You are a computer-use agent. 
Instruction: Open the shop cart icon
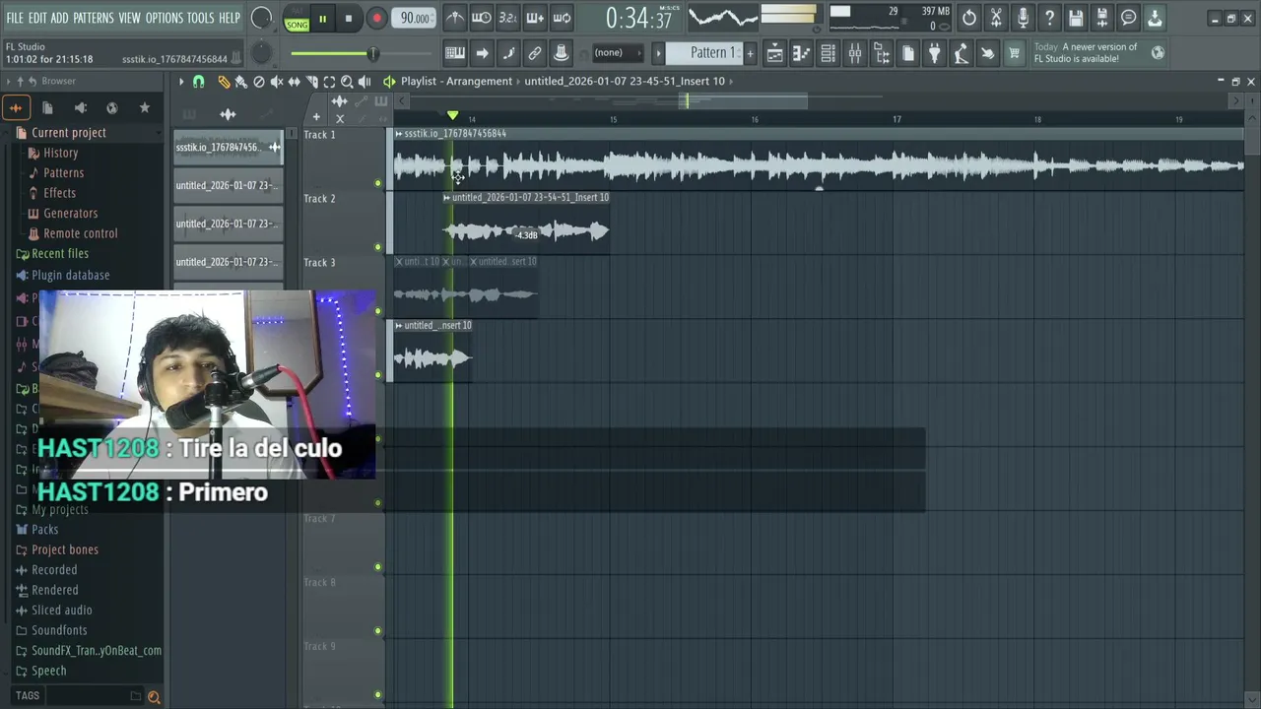point(1014,53)
